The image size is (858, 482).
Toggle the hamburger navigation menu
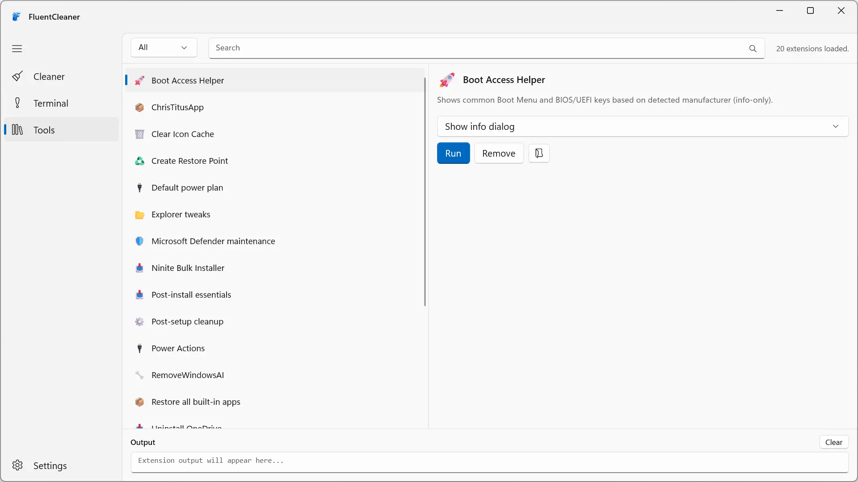[17, 49]
